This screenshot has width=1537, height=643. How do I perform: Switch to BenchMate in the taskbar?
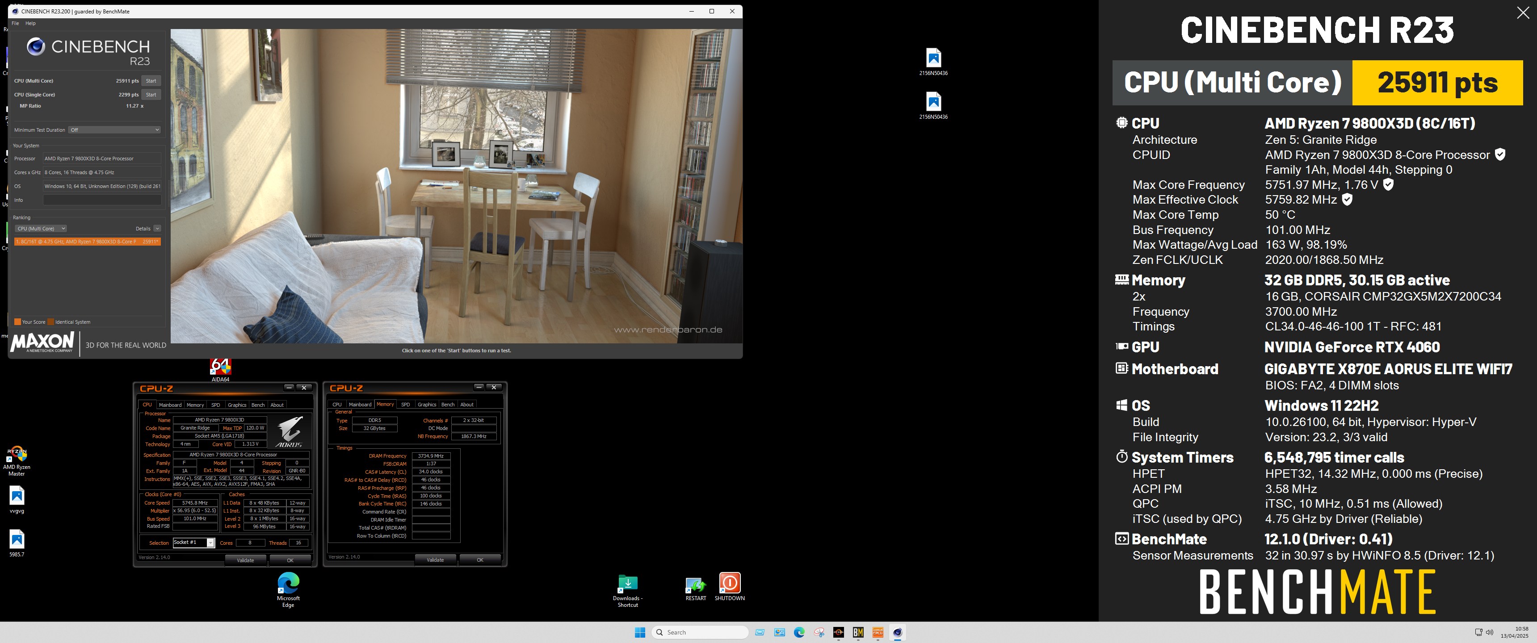[858, 632]
